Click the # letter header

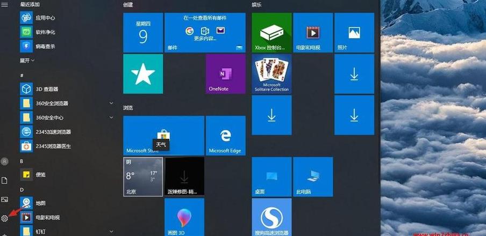22,76
